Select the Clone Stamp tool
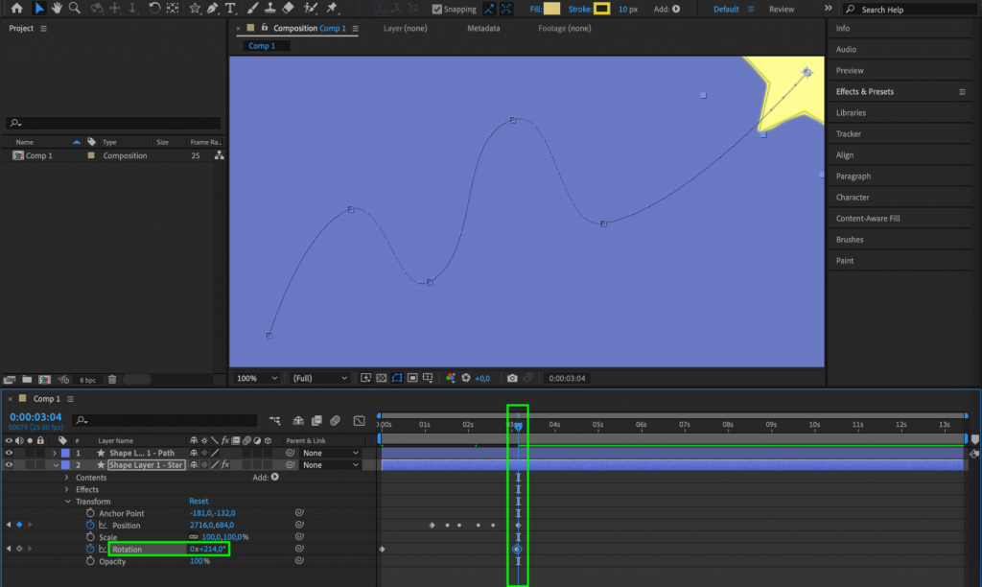This screenshot has width=982, height=587. (269, 9)
